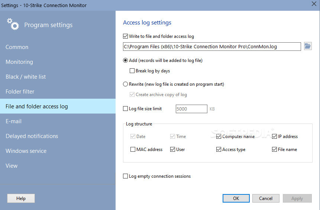
Task: Click the Access log settings heading
Action: tap(147, 23)
